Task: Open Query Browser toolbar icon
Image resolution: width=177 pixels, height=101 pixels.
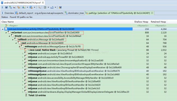Action: (x=31, y=7)
